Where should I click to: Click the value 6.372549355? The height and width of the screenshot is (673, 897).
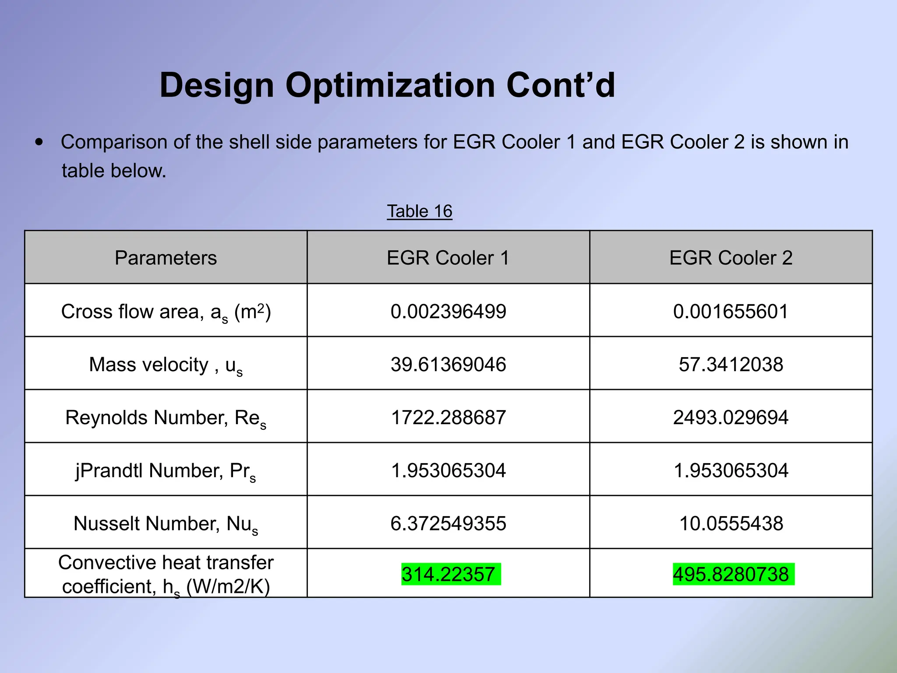448,524
